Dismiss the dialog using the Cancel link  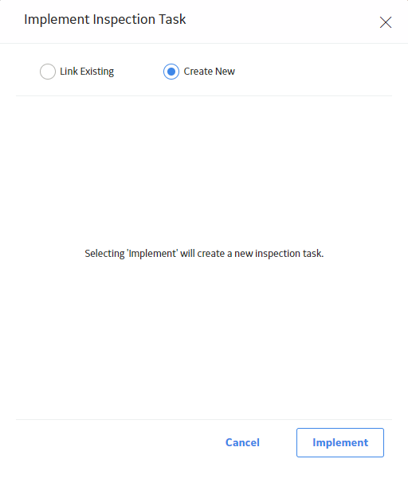coord(242,442)
